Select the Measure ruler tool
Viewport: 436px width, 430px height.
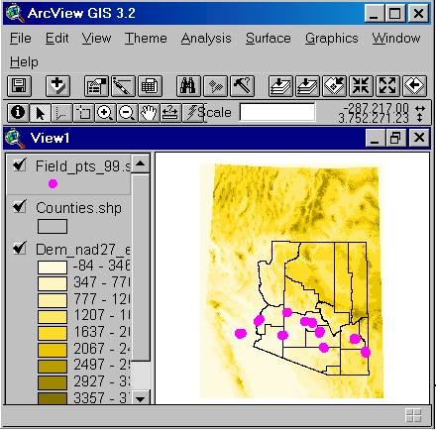pyautogui.click(x=170, y=113)
